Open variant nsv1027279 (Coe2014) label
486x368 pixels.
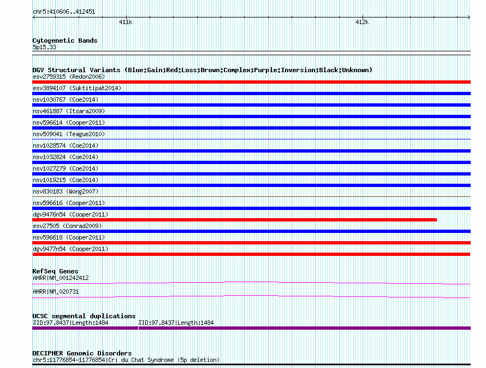tap(66, 168)
